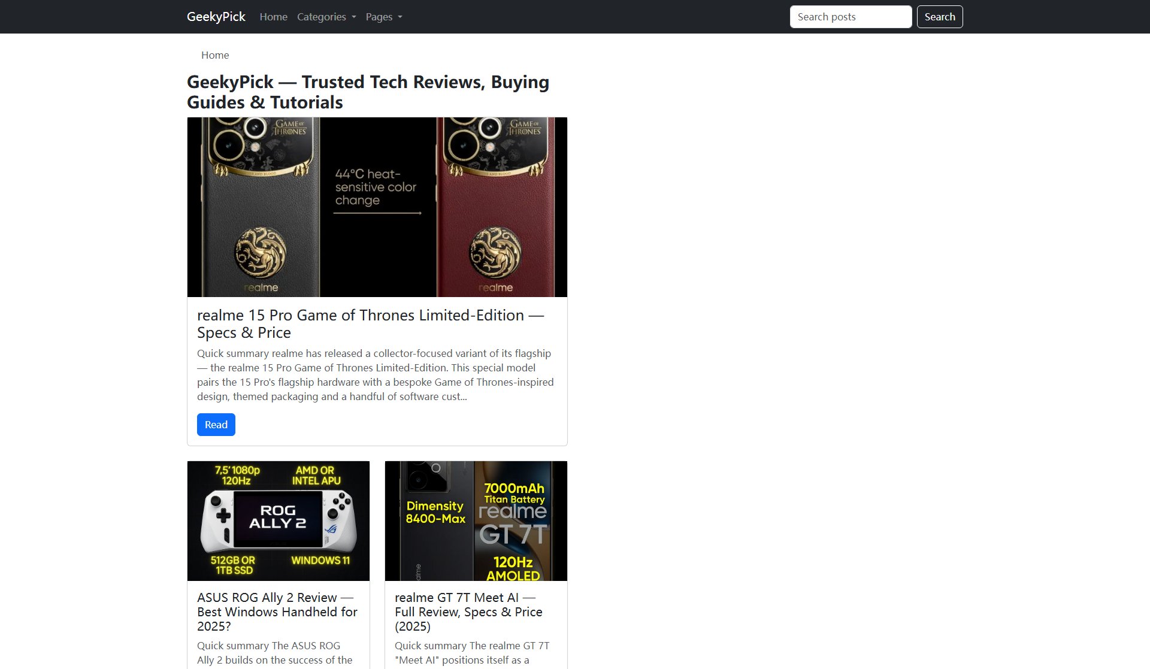
Task: Click the Home breadcrumb link
Action: click(215, 55)
